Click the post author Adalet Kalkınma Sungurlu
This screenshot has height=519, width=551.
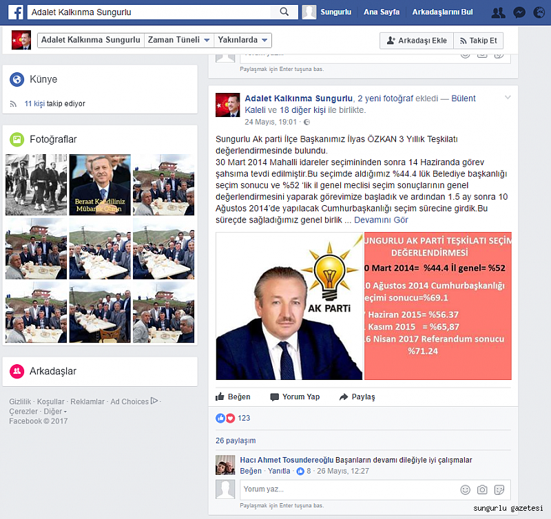[x=299, y=98]
